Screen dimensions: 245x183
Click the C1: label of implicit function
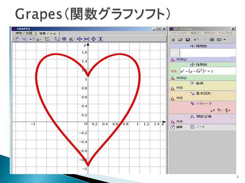coord(174,71)
